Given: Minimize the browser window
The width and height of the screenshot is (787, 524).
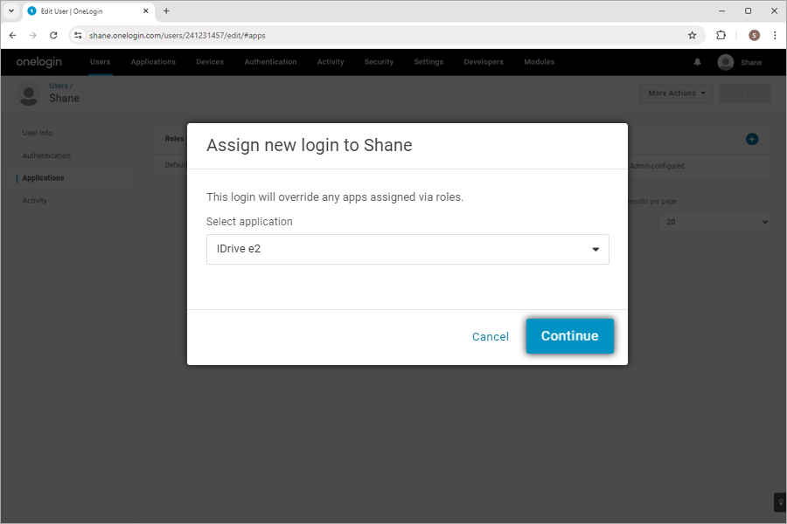Looking at the screenshot, I should [x=721, y=11].
